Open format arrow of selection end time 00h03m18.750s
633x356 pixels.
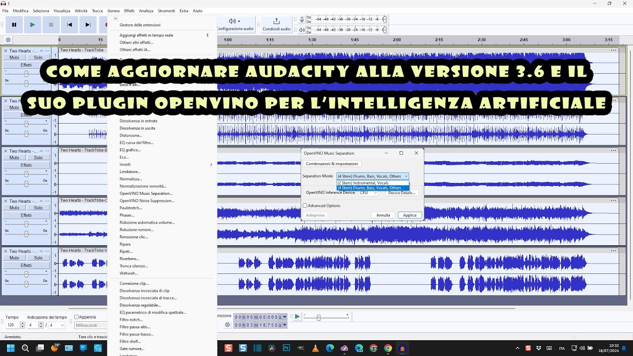pyautogui.click(x=284, y=325)
